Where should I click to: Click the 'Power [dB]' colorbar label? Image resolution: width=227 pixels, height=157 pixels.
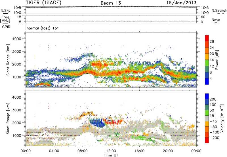(217, 60)
